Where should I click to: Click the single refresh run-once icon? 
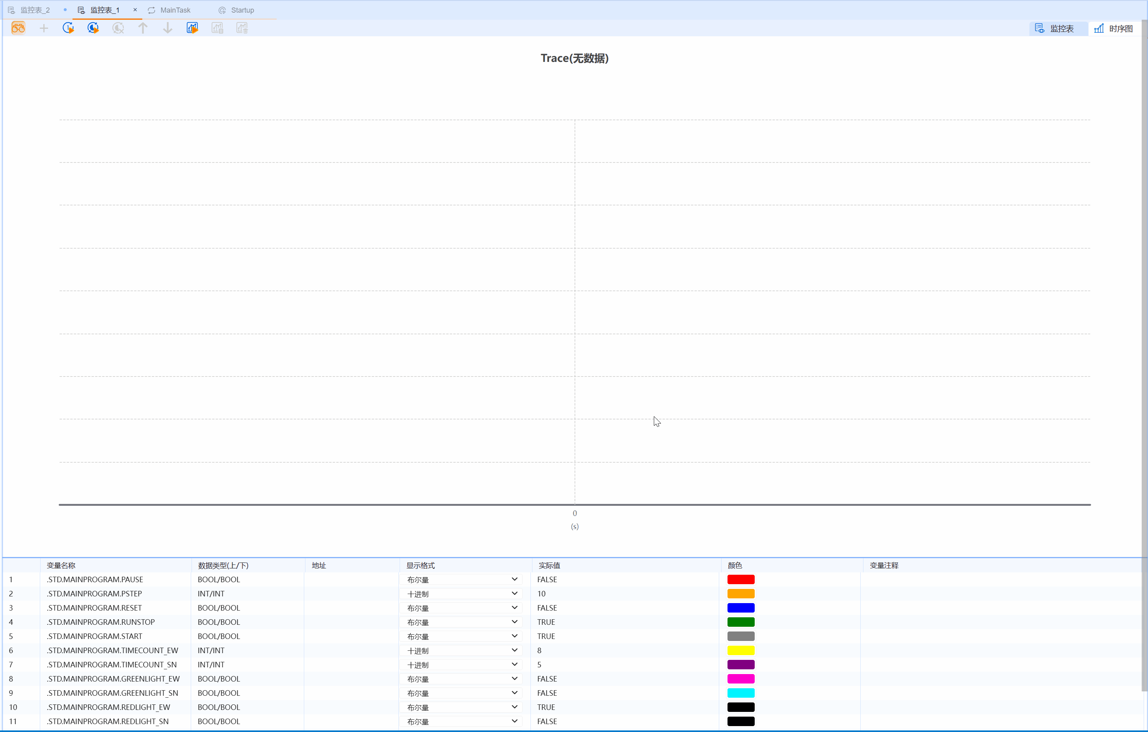[68, 28]
